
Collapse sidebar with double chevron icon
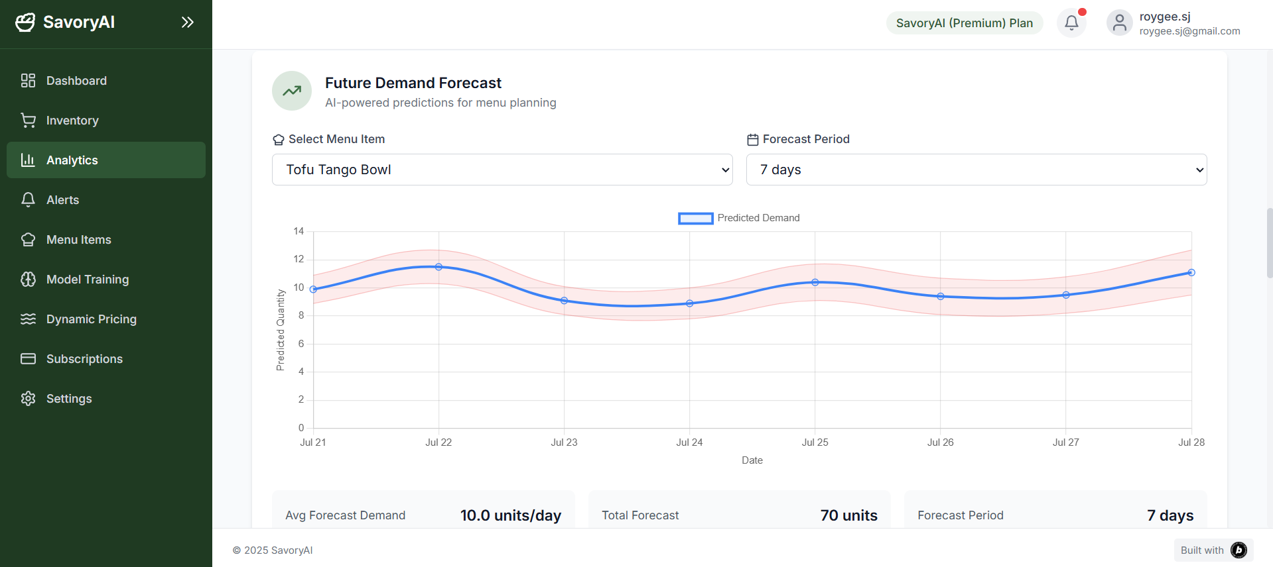click(188, 23)
